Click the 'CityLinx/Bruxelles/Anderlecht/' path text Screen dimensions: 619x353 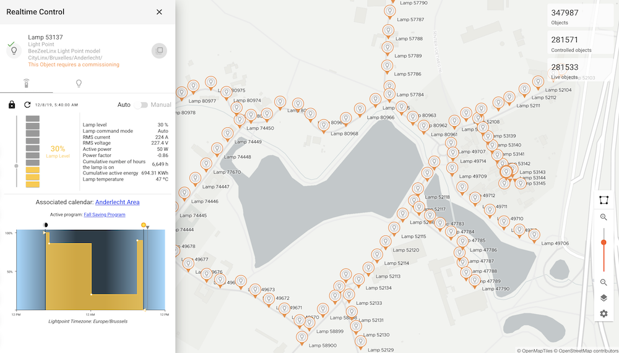pyautogui.click(x=65, y=58)
